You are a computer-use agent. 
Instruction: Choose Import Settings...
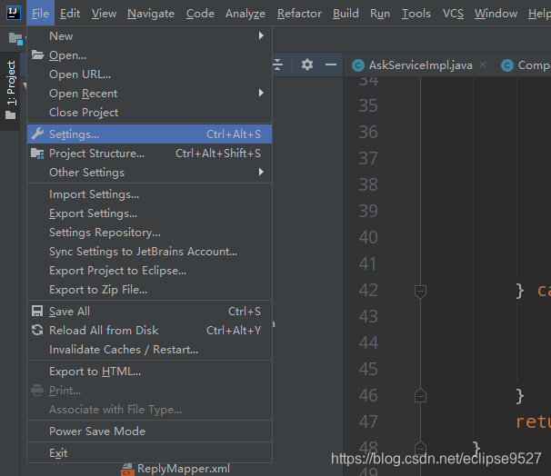pyautogui.click(x=149, y=194)
